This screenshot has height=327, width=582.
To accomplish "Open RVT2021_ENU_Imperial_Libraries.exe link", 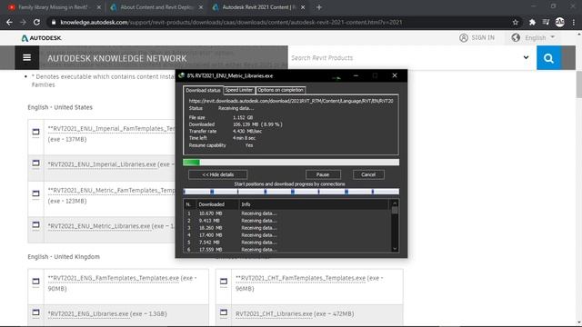I will tap(102, 164).
